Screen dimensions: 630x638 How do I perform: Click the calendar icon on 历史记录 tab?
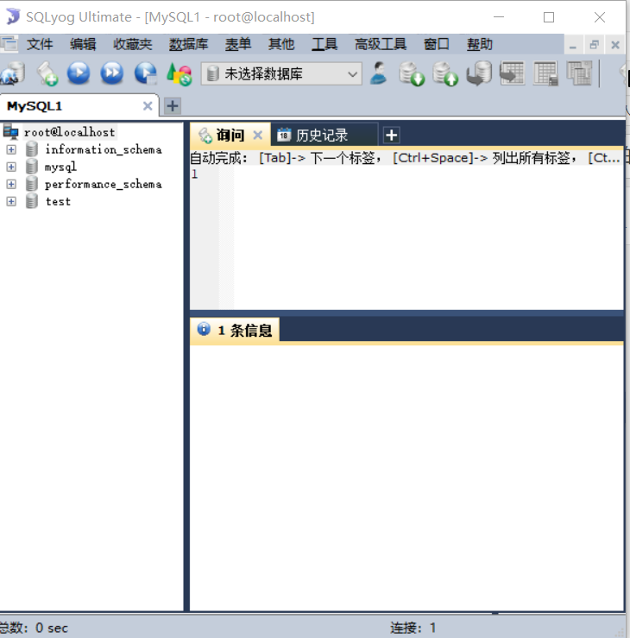tap(284, 135)
